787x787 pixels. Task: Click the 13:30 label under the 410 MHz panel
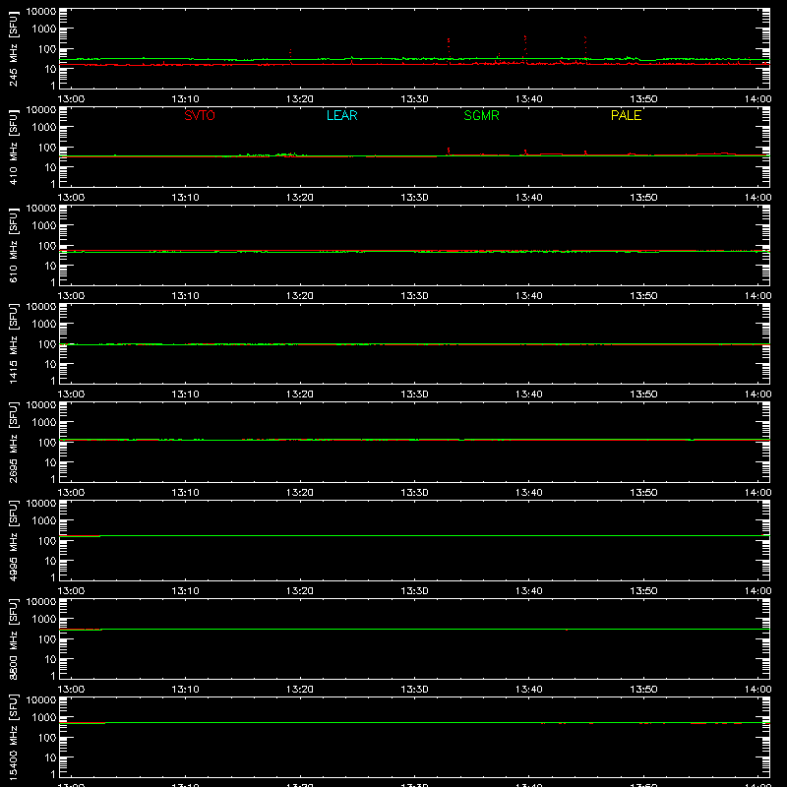pyautogui.click(x=414, y=198)
